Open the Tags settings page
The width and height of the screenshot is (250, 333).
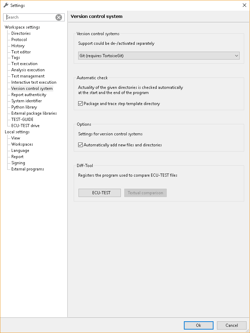[x=15, y=58]
